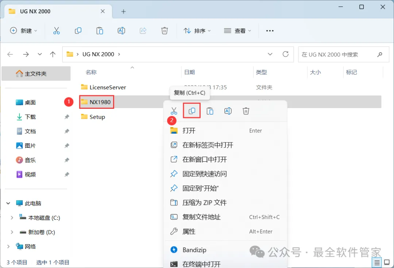This screenshot has width=394, height=268.
Task: Click the search magnifier icon
Action: 380,54
